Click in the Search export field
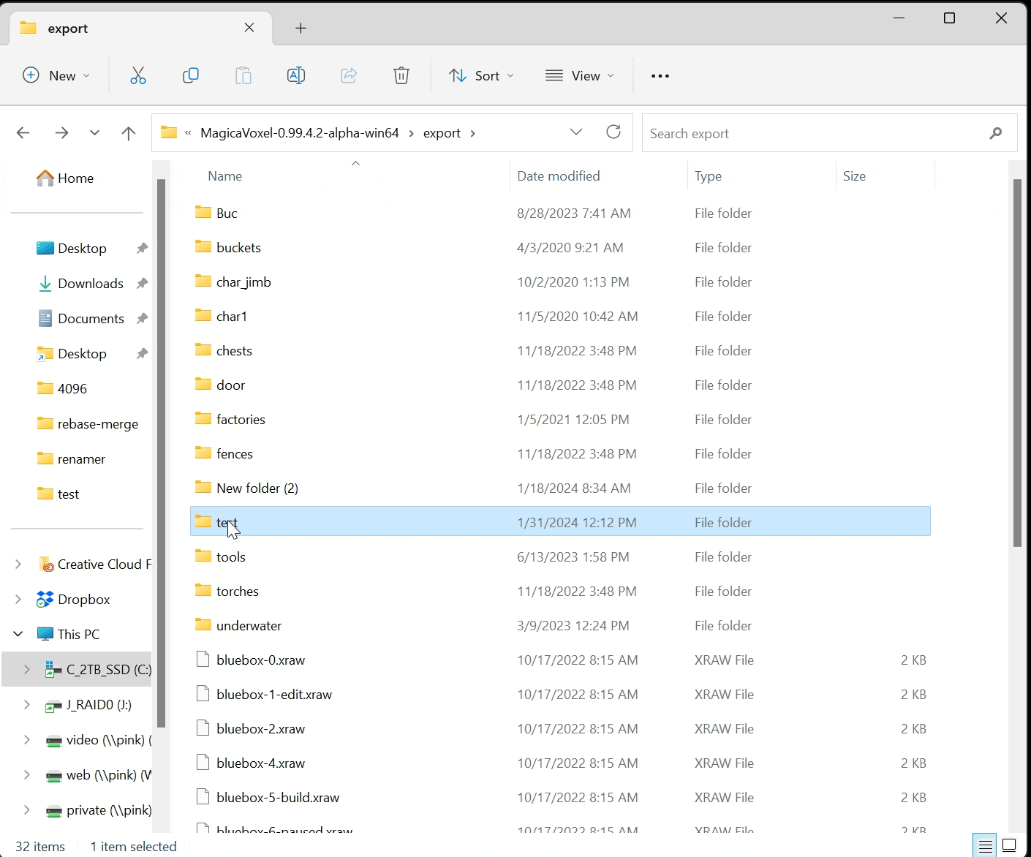Viewport: 1031px width, 857px height. 812,134
